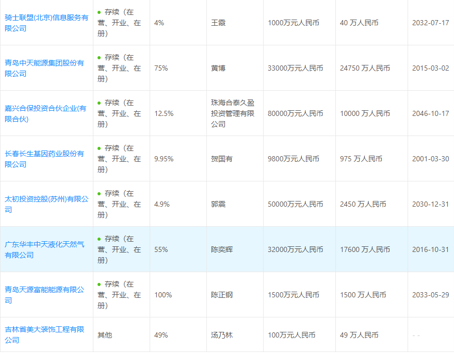Select registered capital 33000万元人民币

(x=295, y=68)
